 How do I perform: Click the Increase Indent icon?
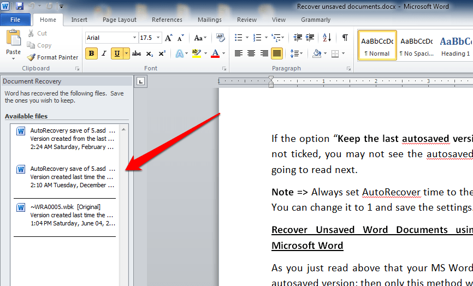click(x=310, y=38)
